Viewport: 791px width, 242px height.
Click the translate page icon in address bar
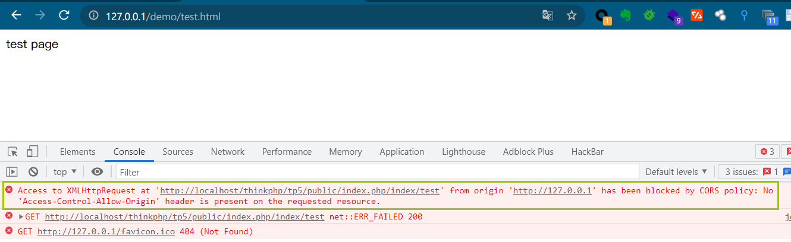(x=548, y=15)
